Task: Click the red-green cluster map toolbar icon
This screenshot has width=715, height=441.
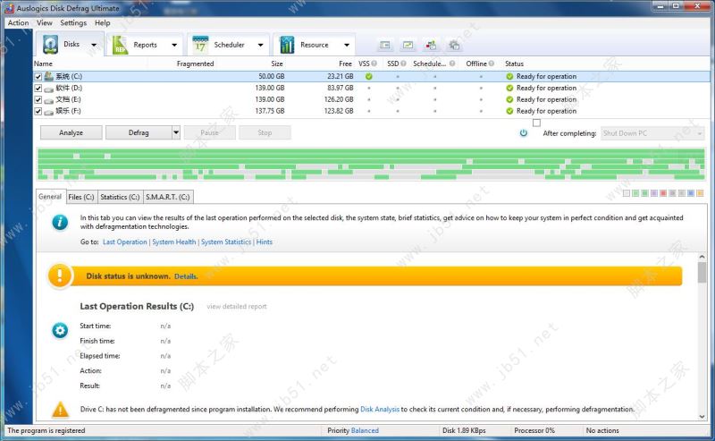Action: [431, 45]
